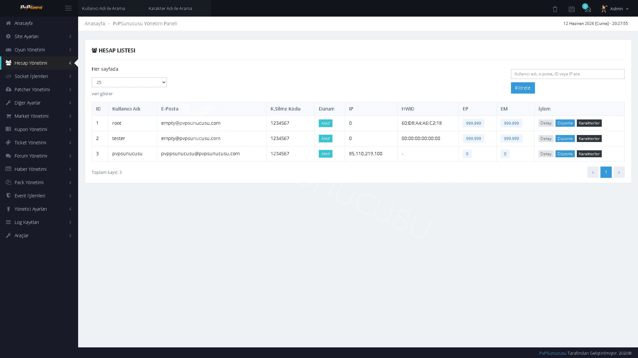Open Kupon Yönetimi menu item
The width and height of the screenshot is (638, 358).
[x=39, y=129]
